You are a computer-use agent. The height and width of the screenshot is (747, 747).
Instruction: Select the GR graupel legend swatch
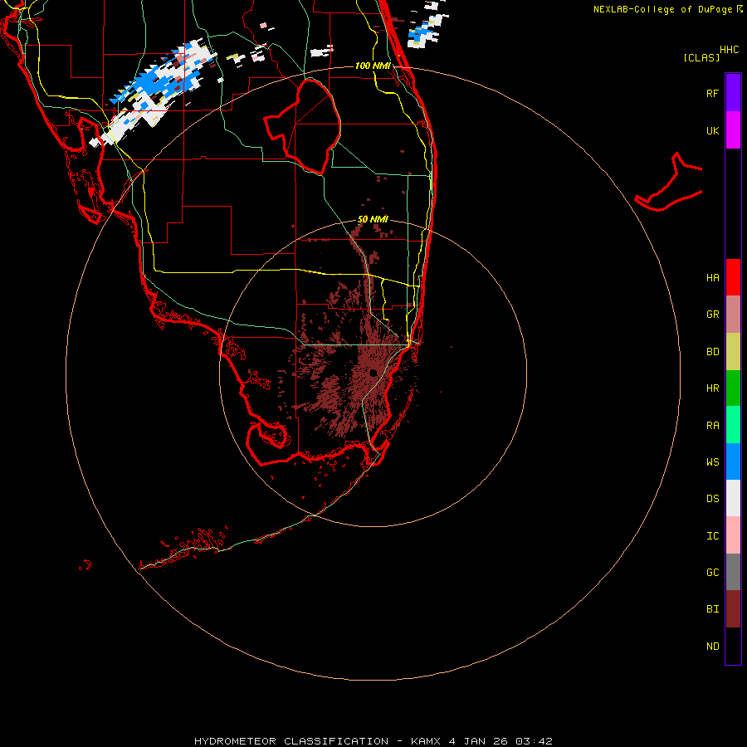tap(733, 315)
